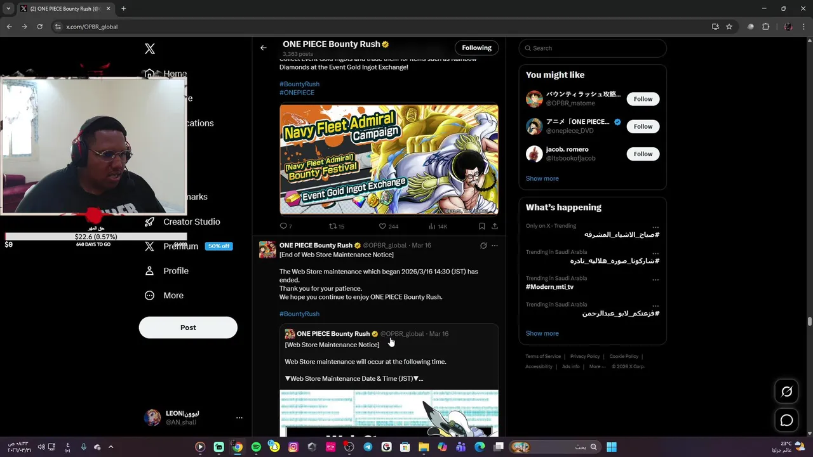
Task: Share the Navy Fleet Admiral post
Action: coord(494,226)
